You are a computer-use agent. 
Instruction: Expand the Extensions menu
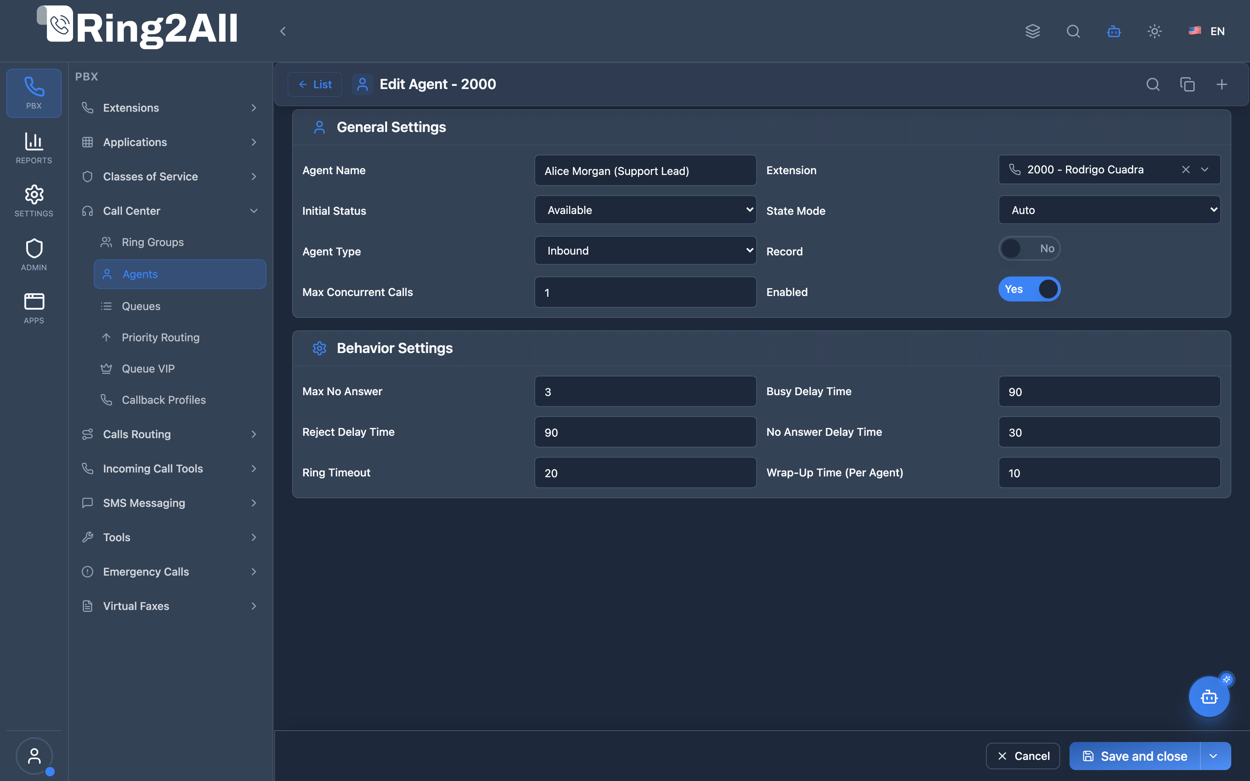(170, 108)
